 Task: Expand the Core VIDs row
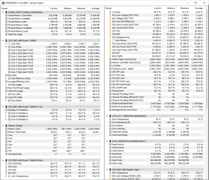6,44
